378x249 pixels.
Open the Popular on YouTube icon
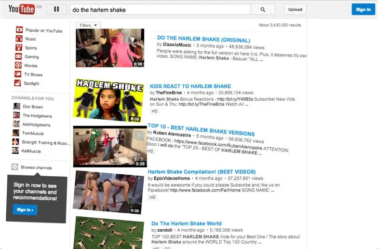tap(19, 30)
